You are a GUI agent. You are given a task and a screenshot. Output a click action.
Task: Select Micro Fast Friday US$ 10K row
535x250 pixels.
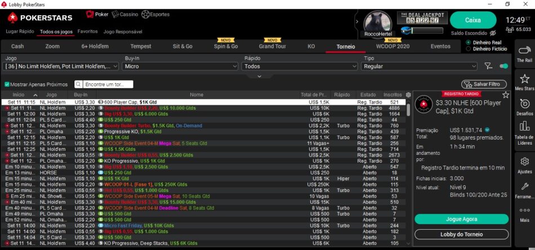click(204, 226)
